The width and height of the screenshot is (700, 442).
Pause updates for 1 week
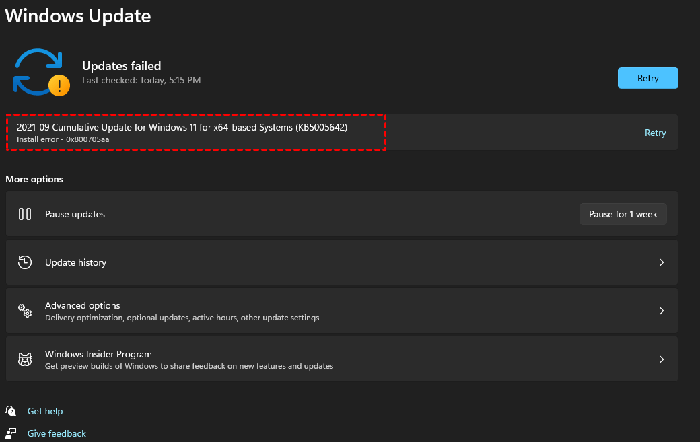[x=623, y=214]
